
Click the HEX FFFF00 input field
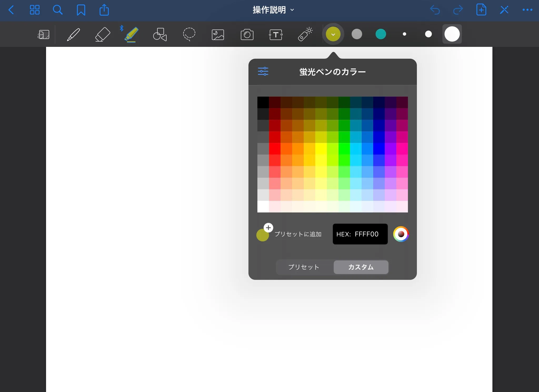[x=360, y=234]
